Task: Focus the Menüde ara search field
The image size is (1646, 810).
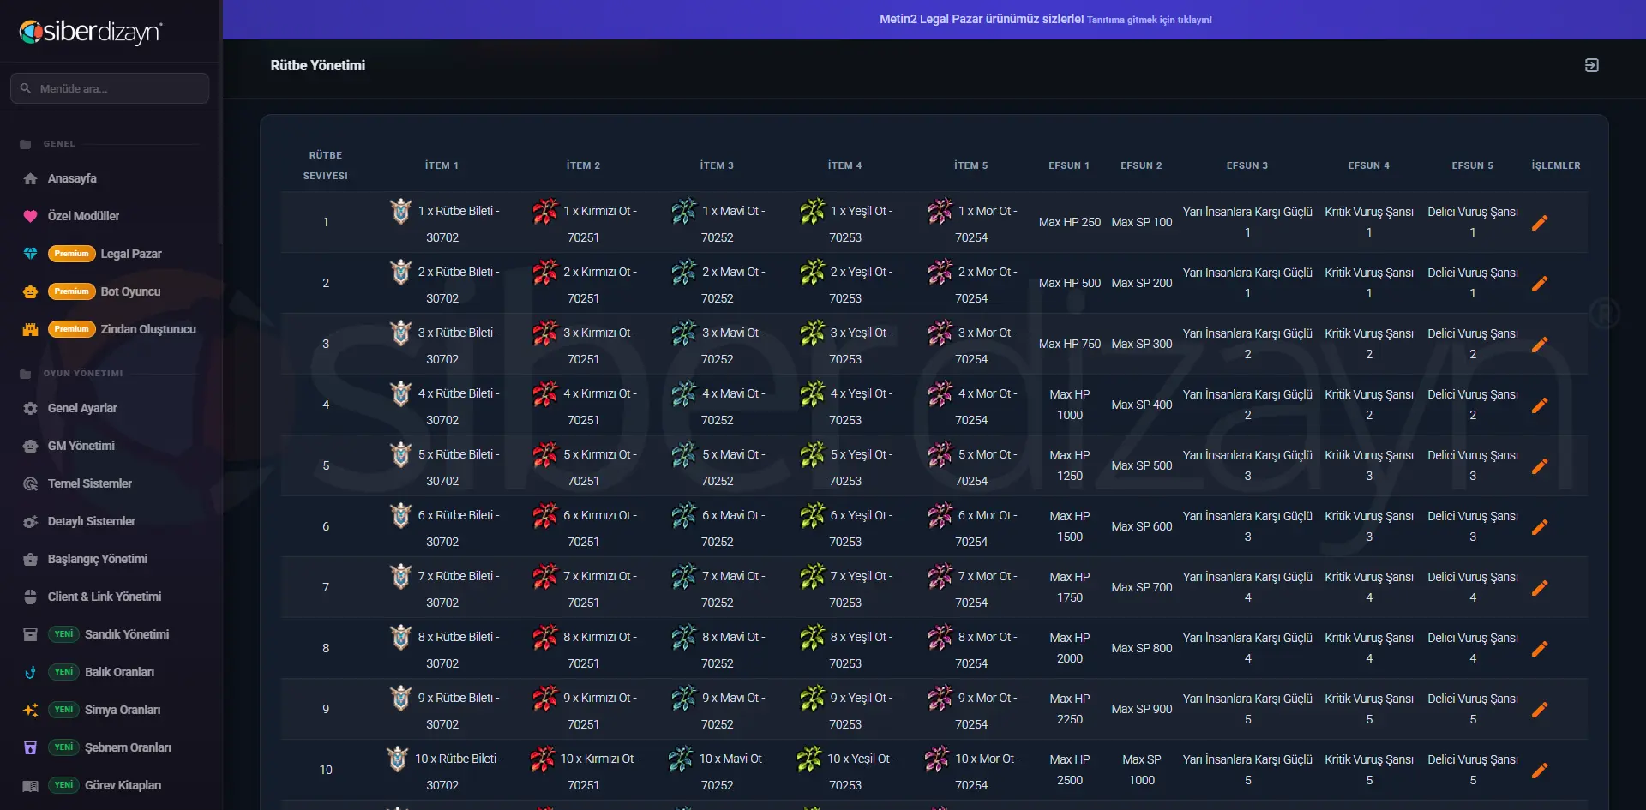Action: [110, 88]
